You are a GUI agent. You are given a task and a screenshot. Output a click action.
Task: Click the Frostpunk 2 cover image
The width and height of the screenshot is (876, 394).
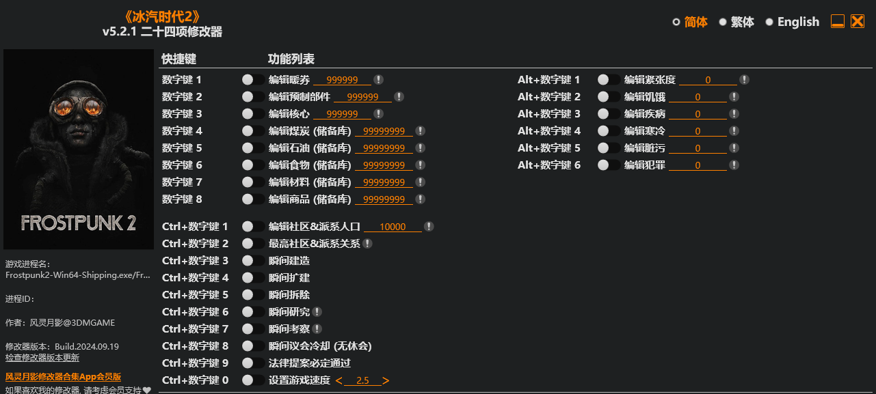[x=79, y=149]
